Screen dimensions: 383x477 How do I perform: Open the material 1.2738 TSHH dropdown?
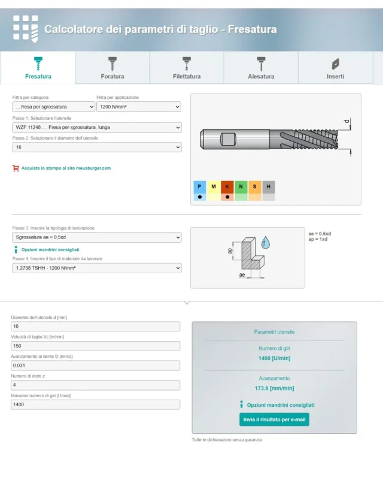97,268
